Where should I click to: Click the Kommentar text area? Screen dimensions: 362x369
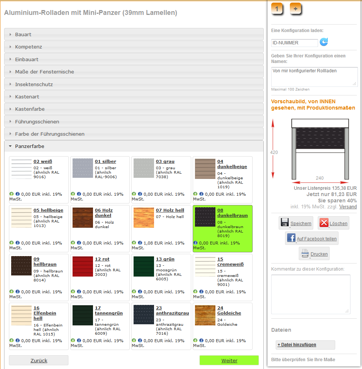click(311, 294)
